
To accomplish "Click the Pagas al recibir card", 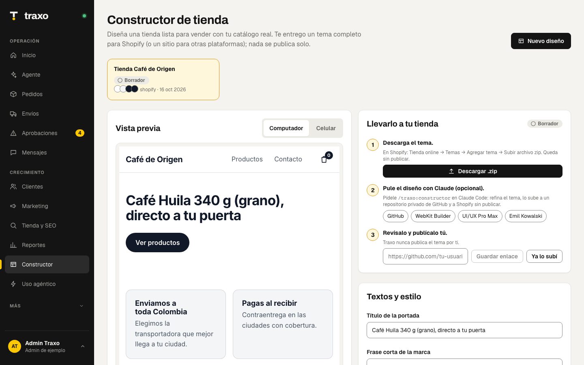I will (283, 324).
